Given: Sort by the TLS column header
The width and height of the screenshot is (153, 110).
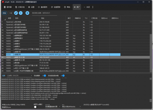Looking at the screenshot, I should pos(86,18).
